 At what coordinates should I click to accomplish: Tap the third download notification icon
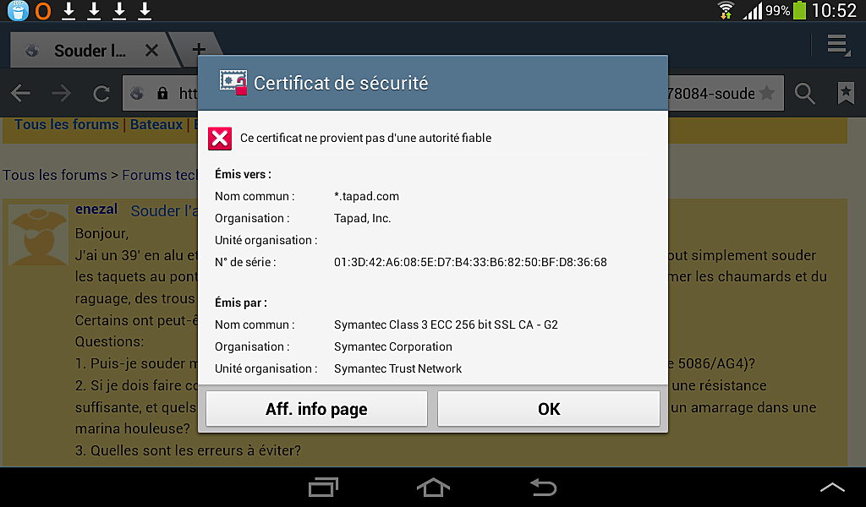119,10
